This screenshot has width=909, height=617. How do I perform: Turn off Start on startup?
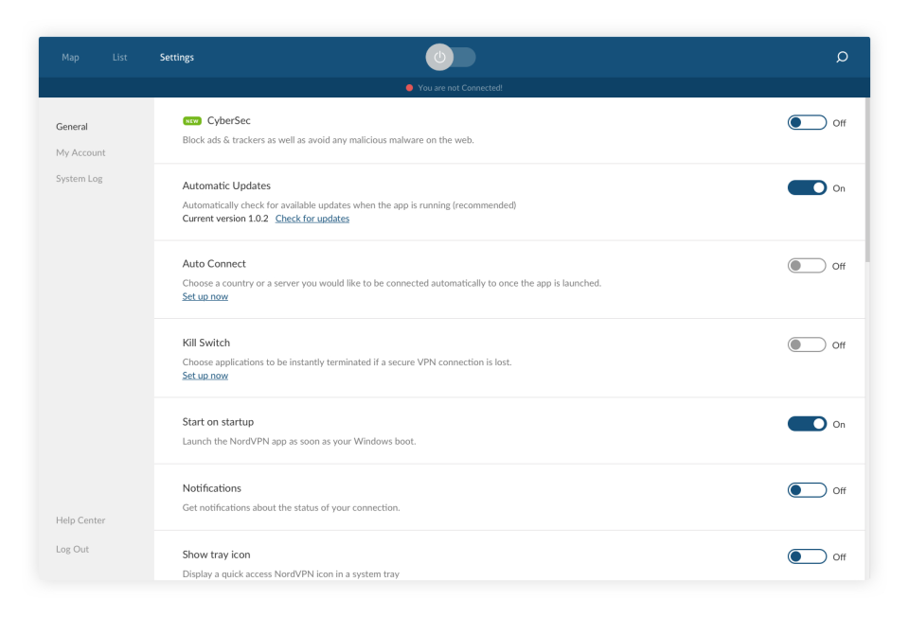tap(806, 424)
